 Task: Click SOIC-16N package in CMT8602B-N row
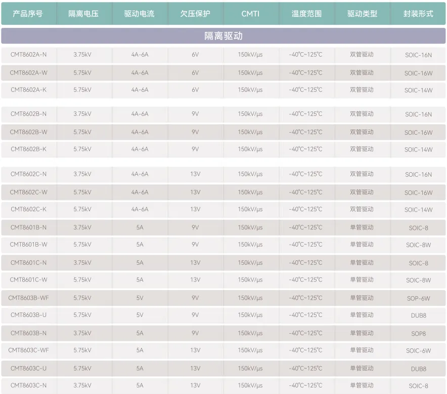point(419,114)
